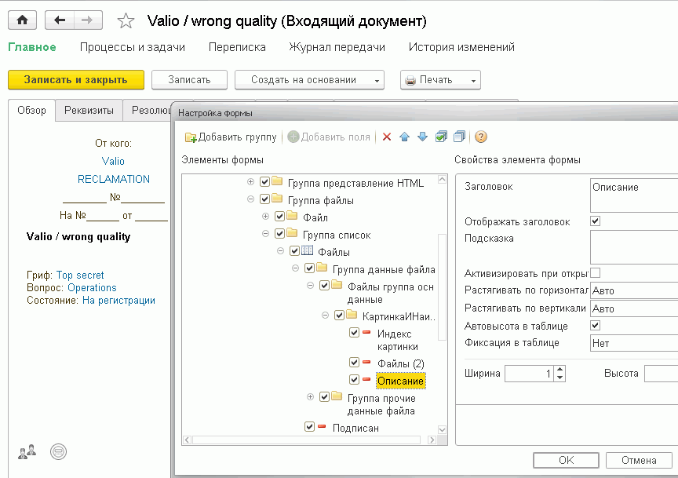
Task: Uncheck the Группа представление HTML checkbox
Action: [x=264, y=181]
